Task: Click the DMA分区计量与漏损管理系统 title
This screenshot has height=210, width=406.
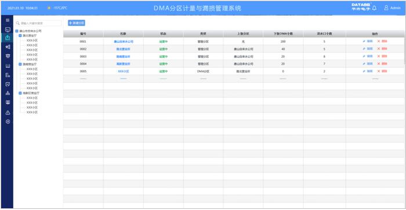Action: tap(197, 8)
